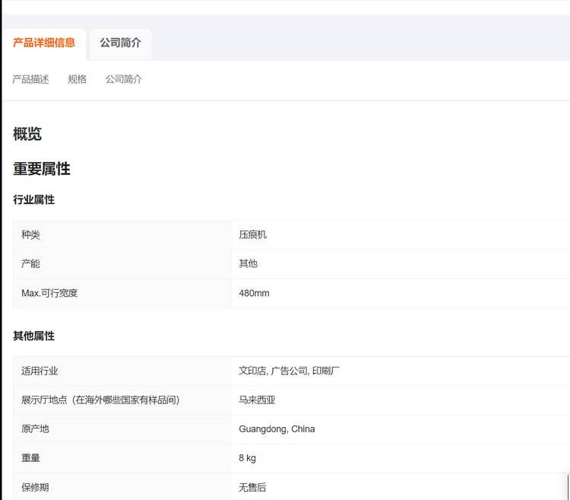570x500 pixels.
Task: Click the 文印店, 广告公司, 印刷厂 value
Action: coord(289,371)
